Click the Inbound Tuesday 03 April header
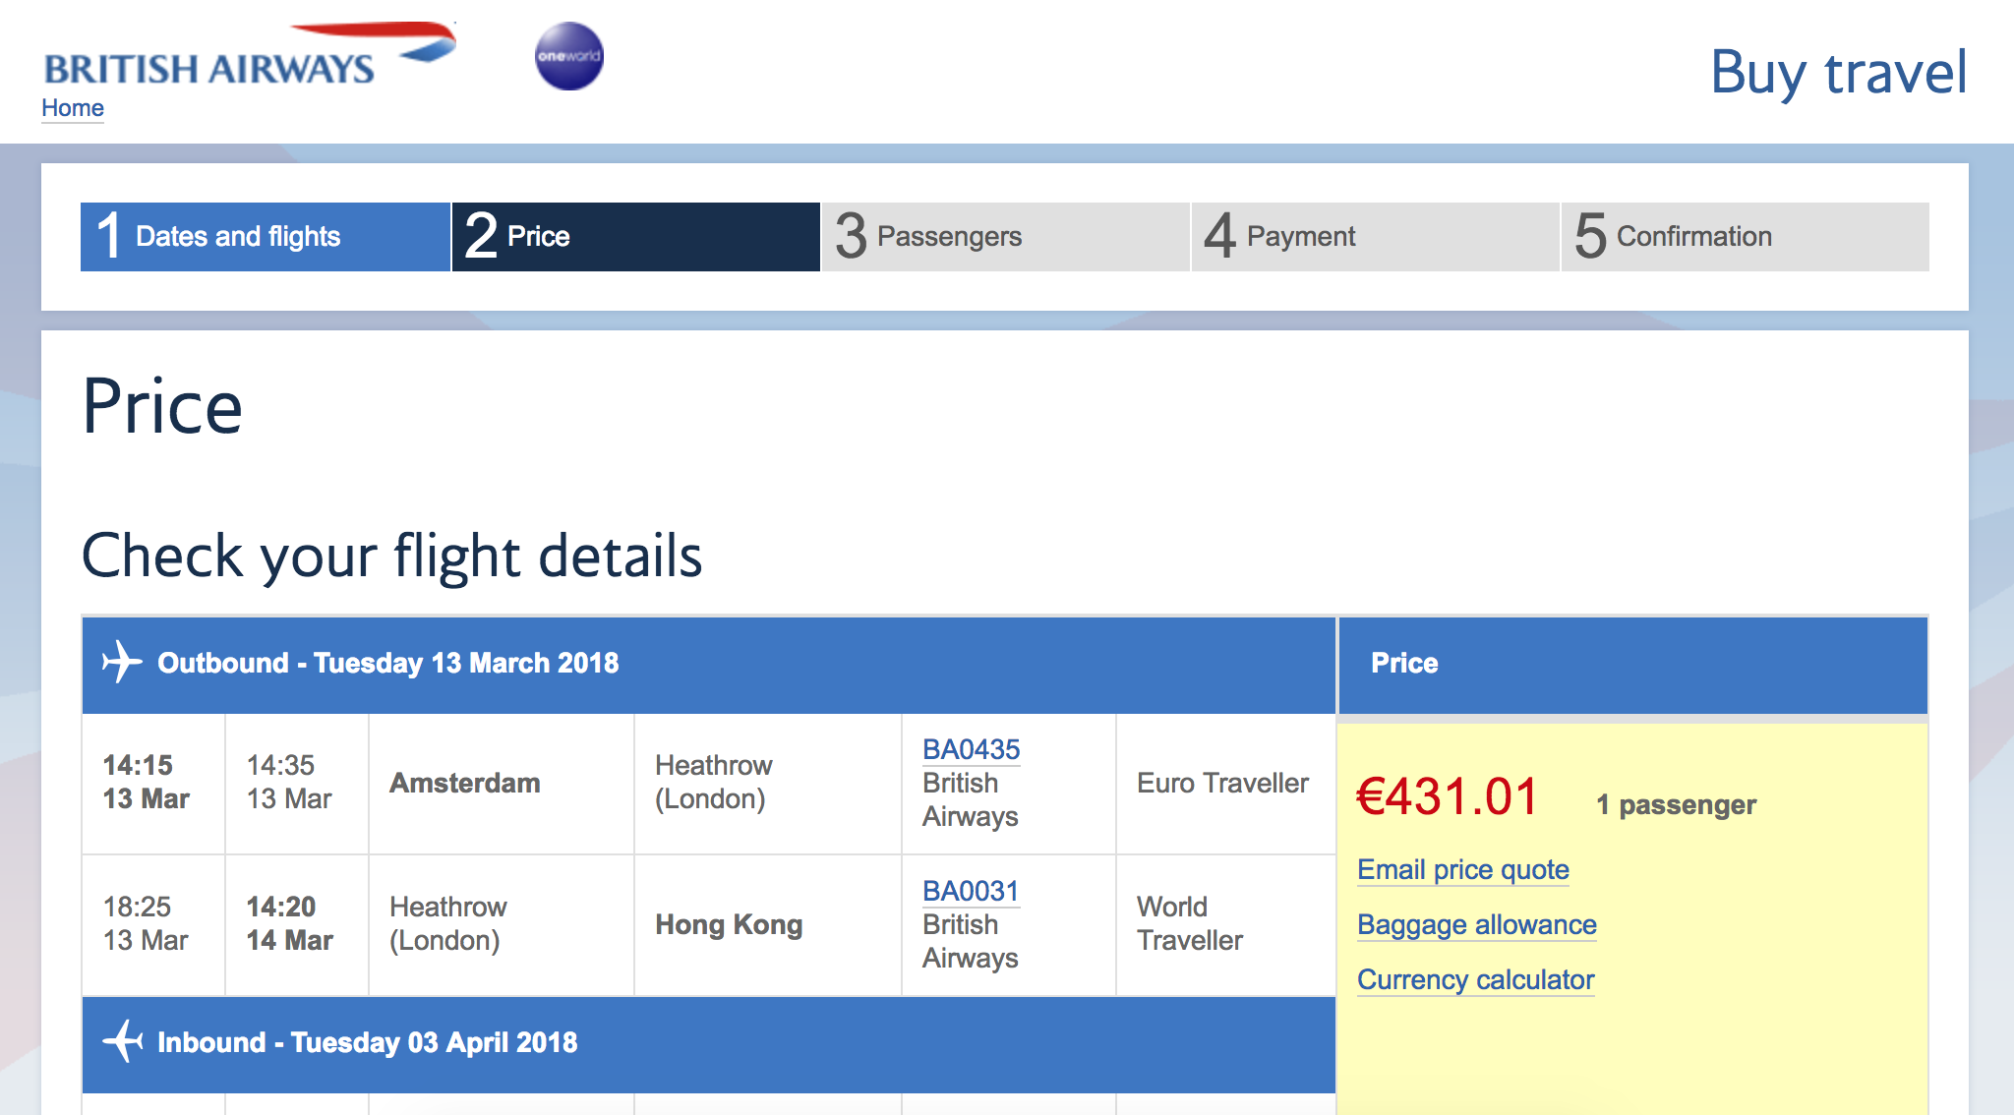Screen dimensions: 2014x1115 368,1042
